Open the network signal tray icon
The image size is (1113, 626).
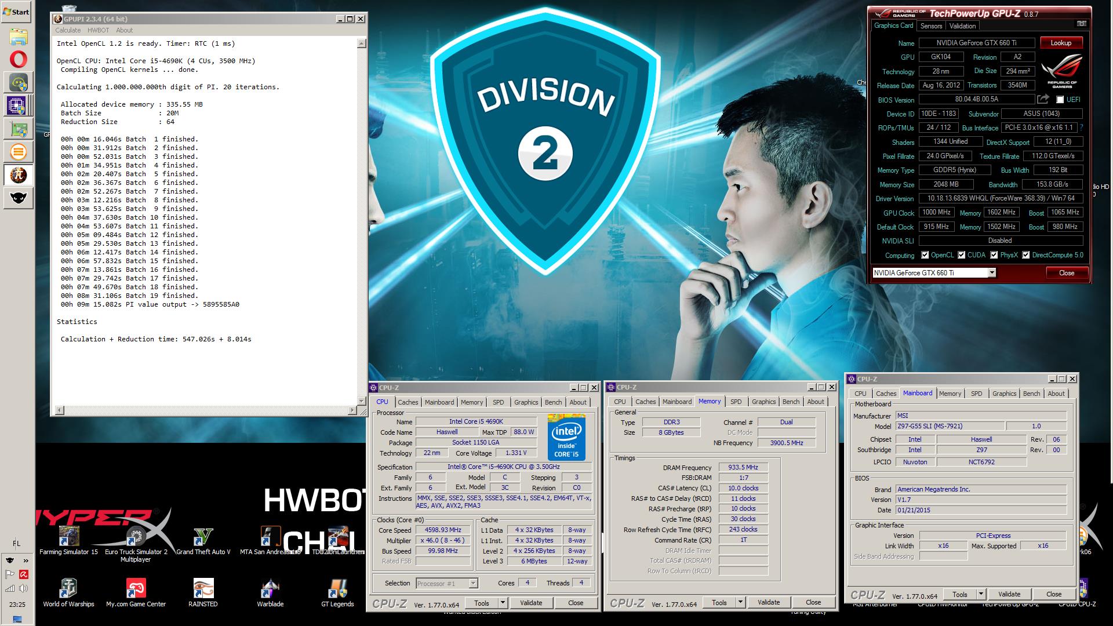pyautogui.click(x=10, y=589)
